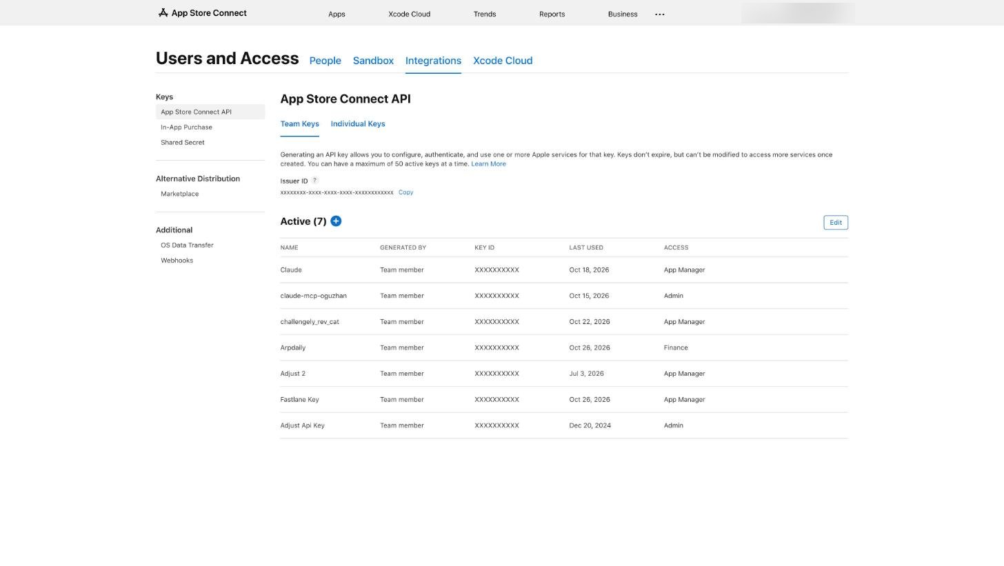The image size is (1004, 566).
Task: Click the Finance access cell for Arpdaily
Action: (676, 348)
